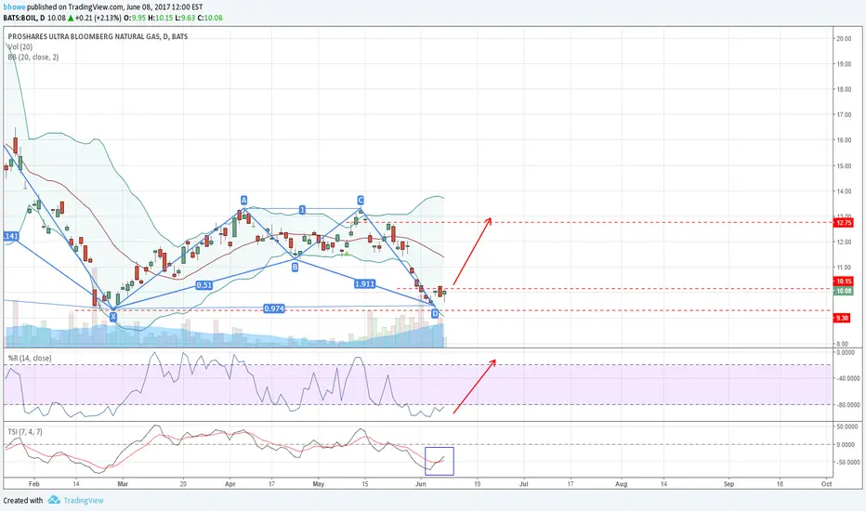Click the 50.0000 value on TSI scale
The height and width of the screenshot is (511, 866).
[x=848, y=427]
